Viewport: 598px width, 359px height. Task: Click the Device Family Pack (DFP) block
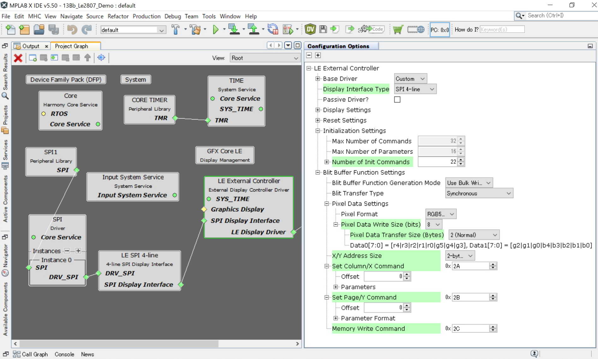coord(66,79)
